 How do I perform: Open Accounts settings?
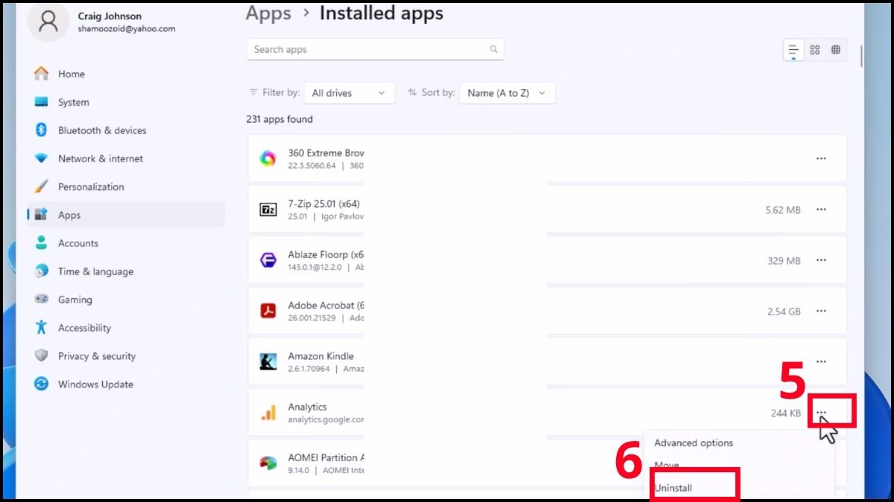[x=78, y=243]
